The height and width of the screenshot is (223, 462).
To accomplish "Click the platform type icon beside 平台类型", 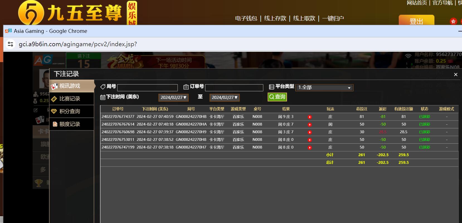I will (271, 87).
